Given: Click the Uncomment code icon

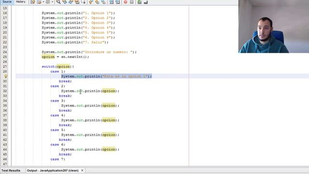Looking at the screenshot, I should click(146, 2).
